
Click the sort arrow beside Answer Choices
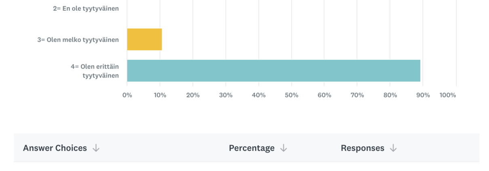(x=96, y=148)
